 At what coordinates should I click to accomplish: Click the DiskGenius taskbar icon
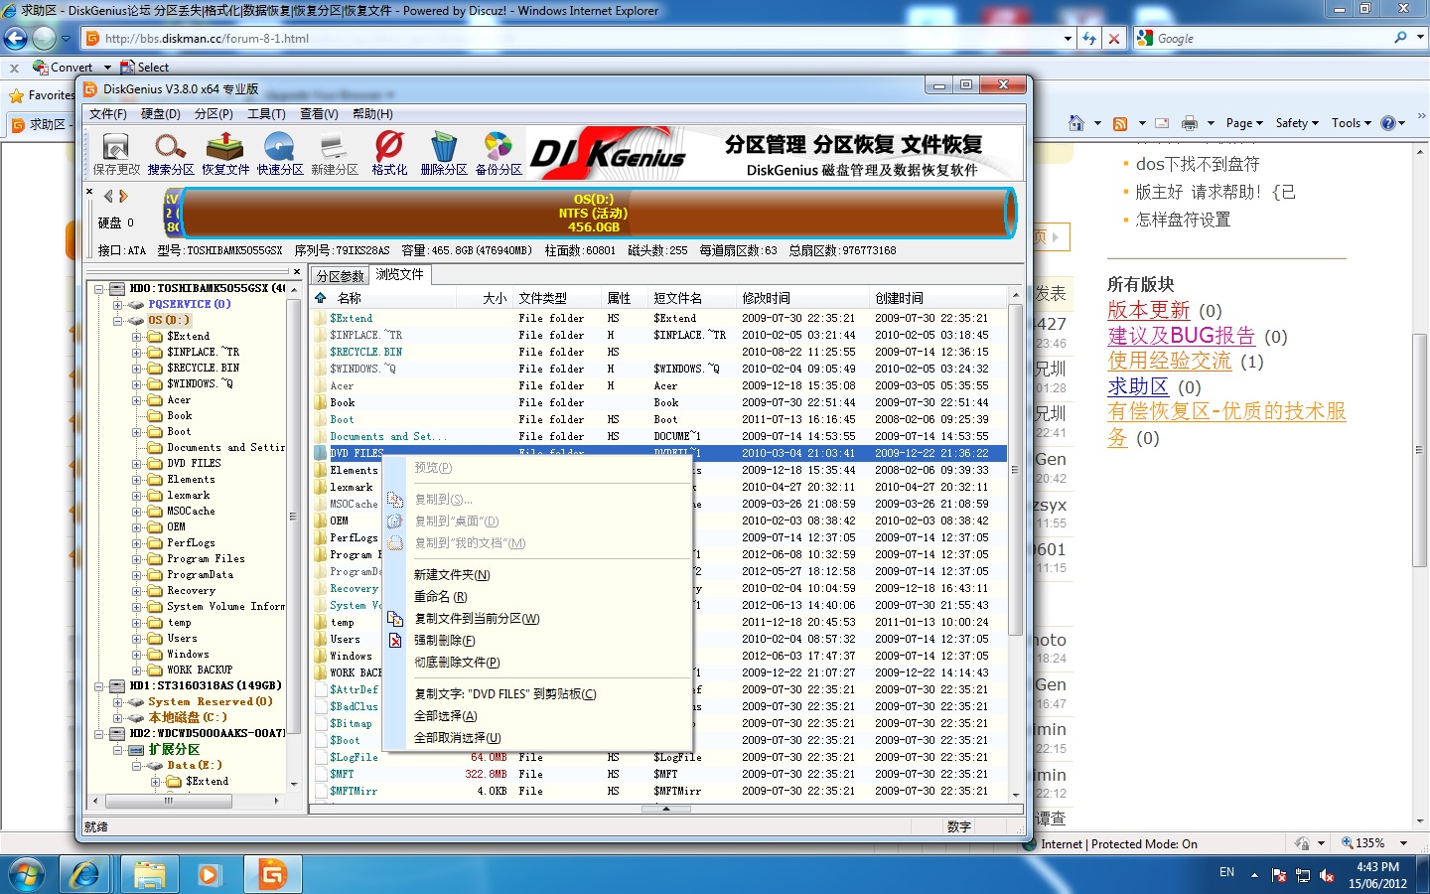(271, 874)
